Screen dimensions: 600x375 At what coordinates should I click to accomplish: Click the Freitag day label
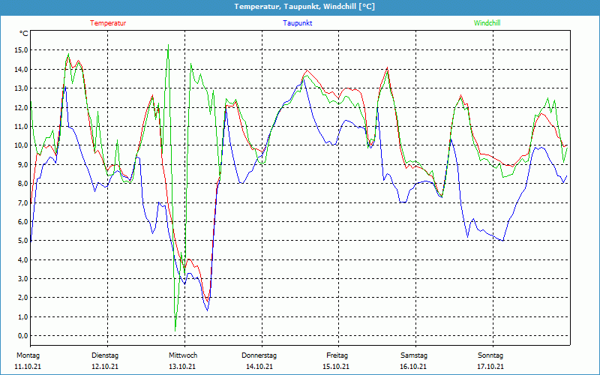[x=337, y=355]
